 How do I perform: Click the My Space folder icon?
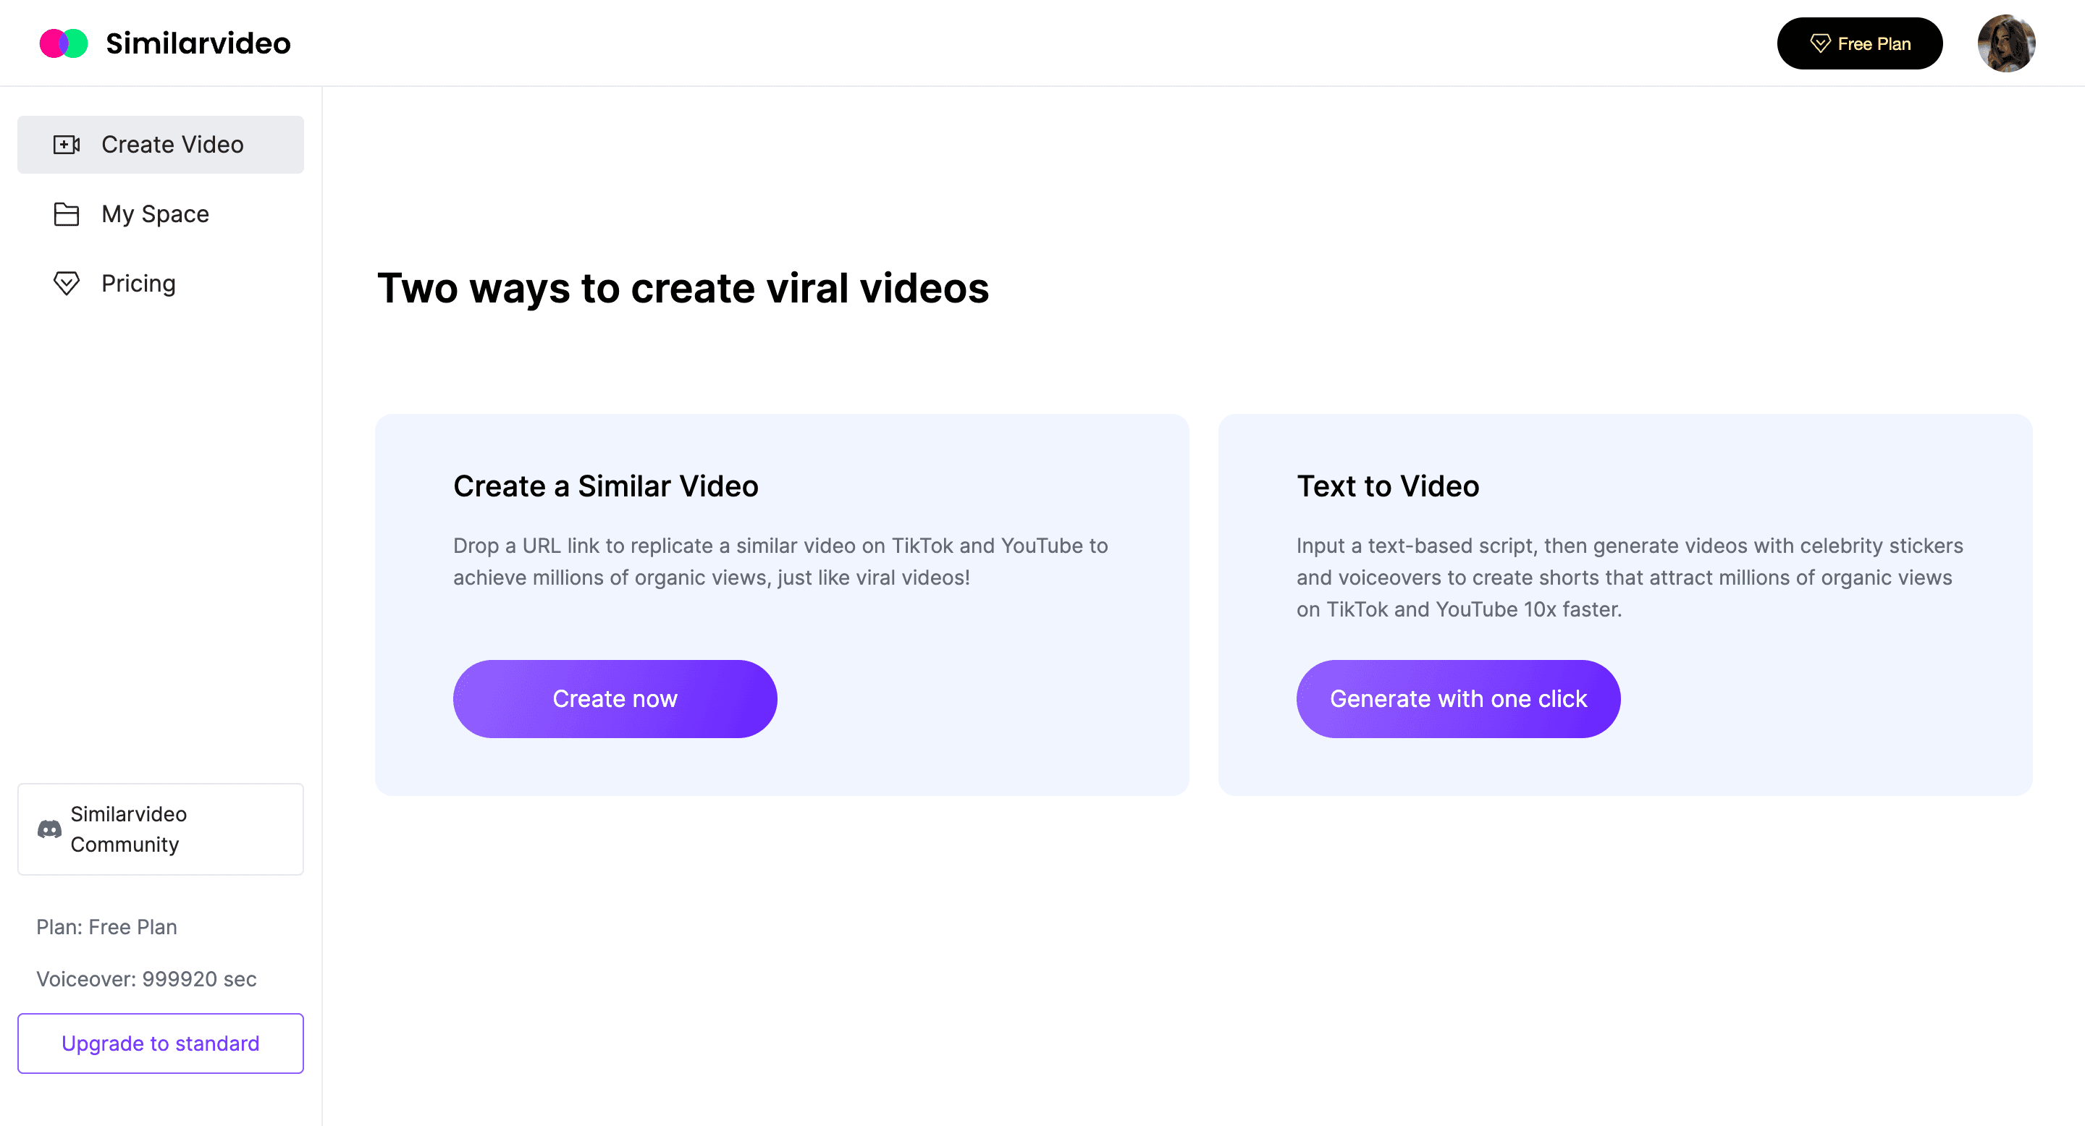pos(67,214)
